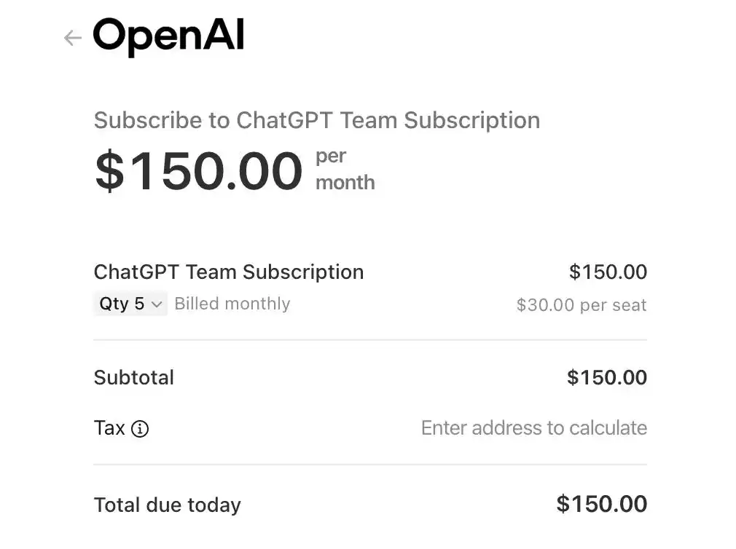Click the Tax label
Image resolution: width=736 pixels, height=549 pixels.
coord(109,428)
